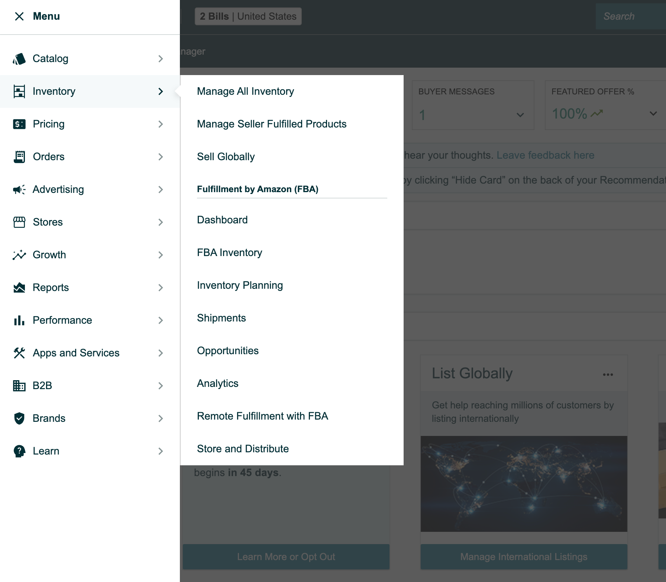
Task: Close the Menu with the X
Action: pos(19,16)
